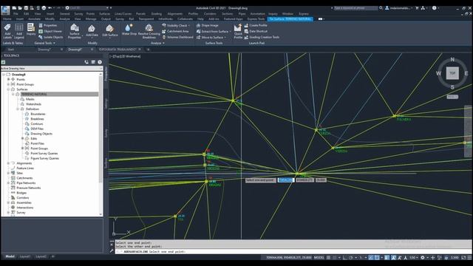Screen dimensions: 473x266
Task: Select the Water Drop analysis tool
Action: (x=129, y=30)
